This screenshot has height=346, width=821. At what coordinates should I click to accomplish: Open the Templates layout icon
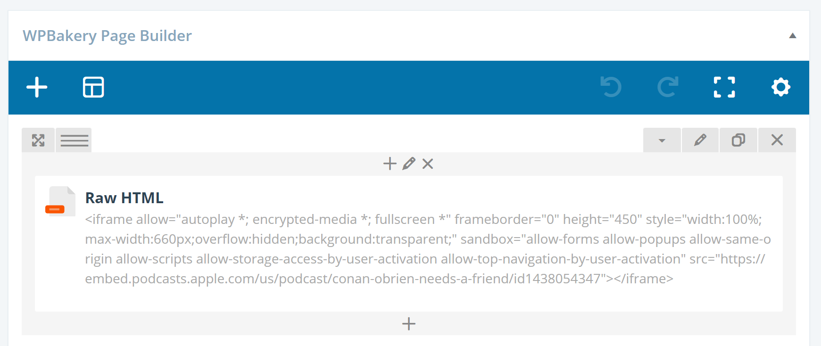(x=93, y=87)
